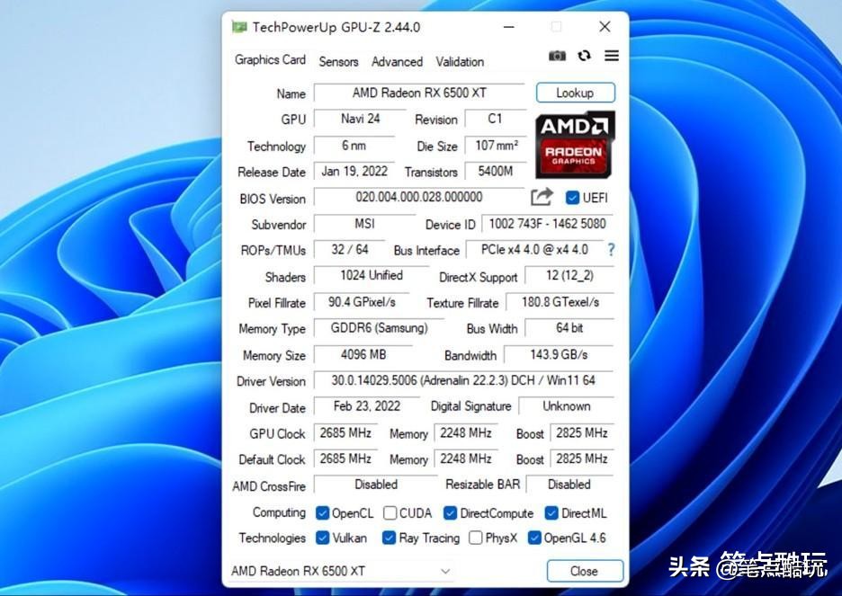This screenshot has width=842, height=596.
Task: Open the Validation tab
Action: point(460,62)
